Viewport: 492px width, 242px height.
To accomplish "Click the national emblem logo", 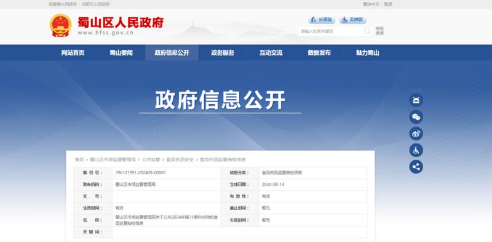I will pyautogui.click(x=60, y=25).
